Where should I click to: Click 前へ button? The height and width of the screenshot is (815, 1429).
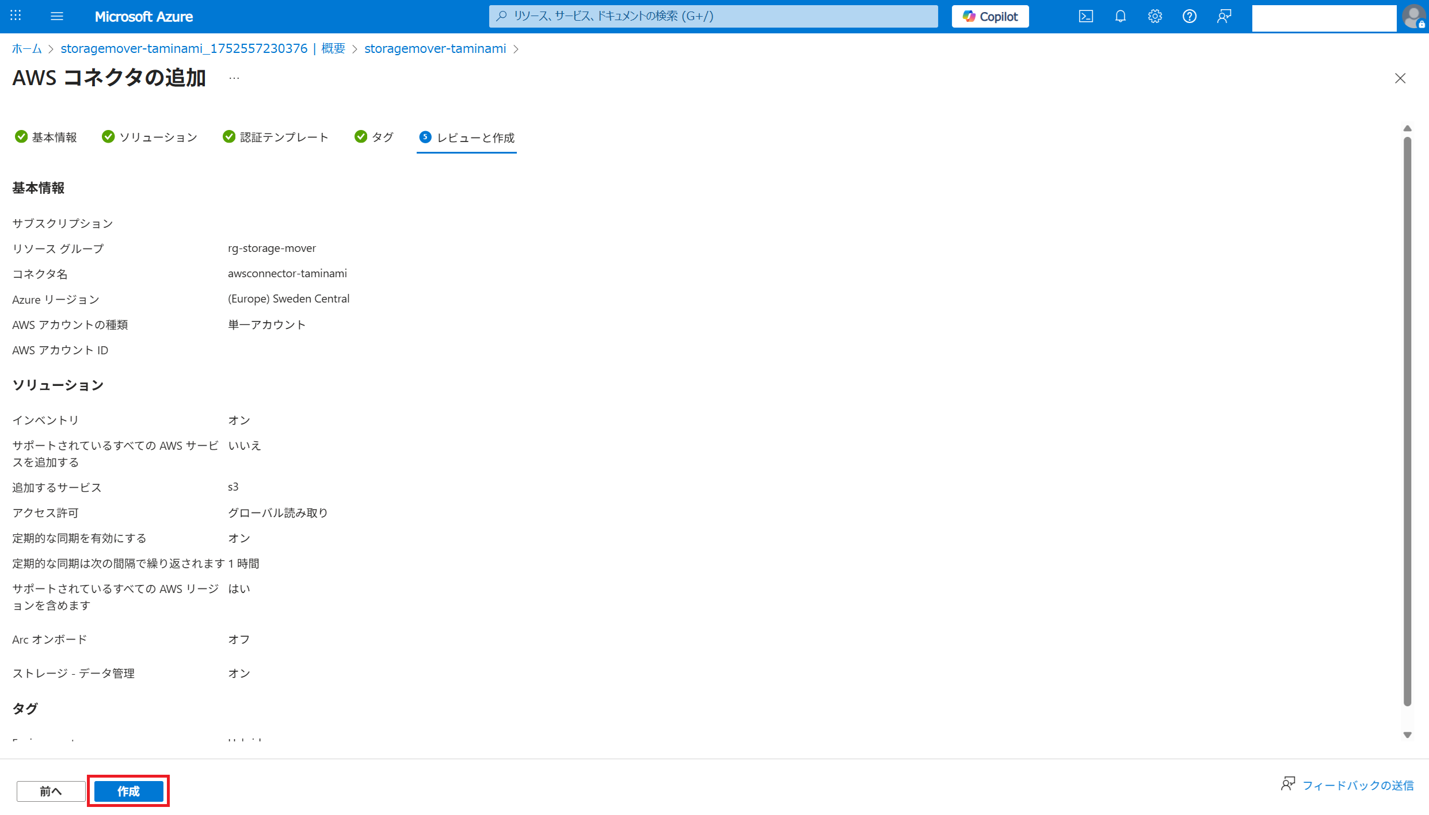coord(51,791)
